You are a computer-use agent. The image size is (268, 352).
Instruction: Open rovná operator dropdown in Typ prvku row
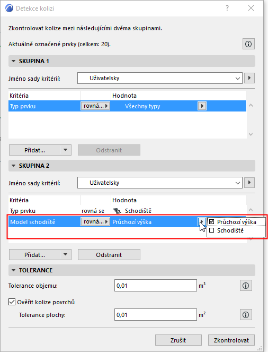95,106
